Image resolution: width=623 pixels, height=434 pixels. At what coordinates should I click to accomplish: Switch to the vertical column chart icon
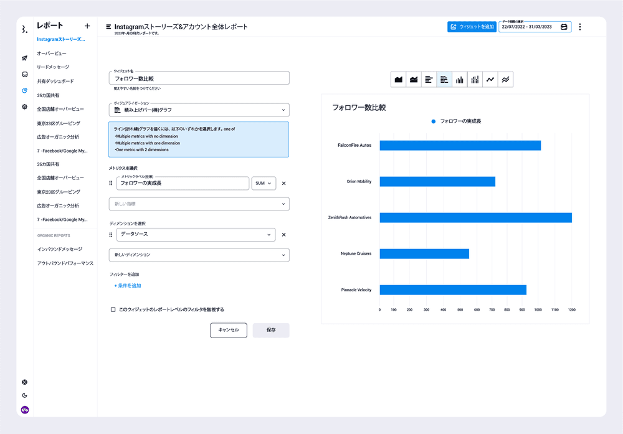click(x=460, y=80)
